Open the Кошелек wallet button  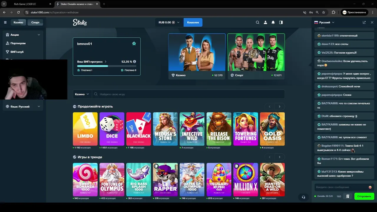(193, 22)
